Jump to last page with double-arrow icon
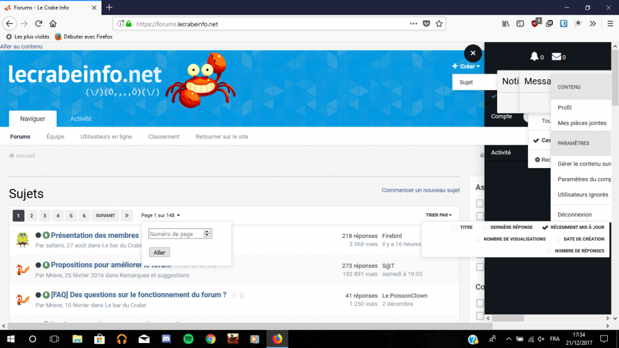Viewport: 619px width, 348px height. coord(127,216)
